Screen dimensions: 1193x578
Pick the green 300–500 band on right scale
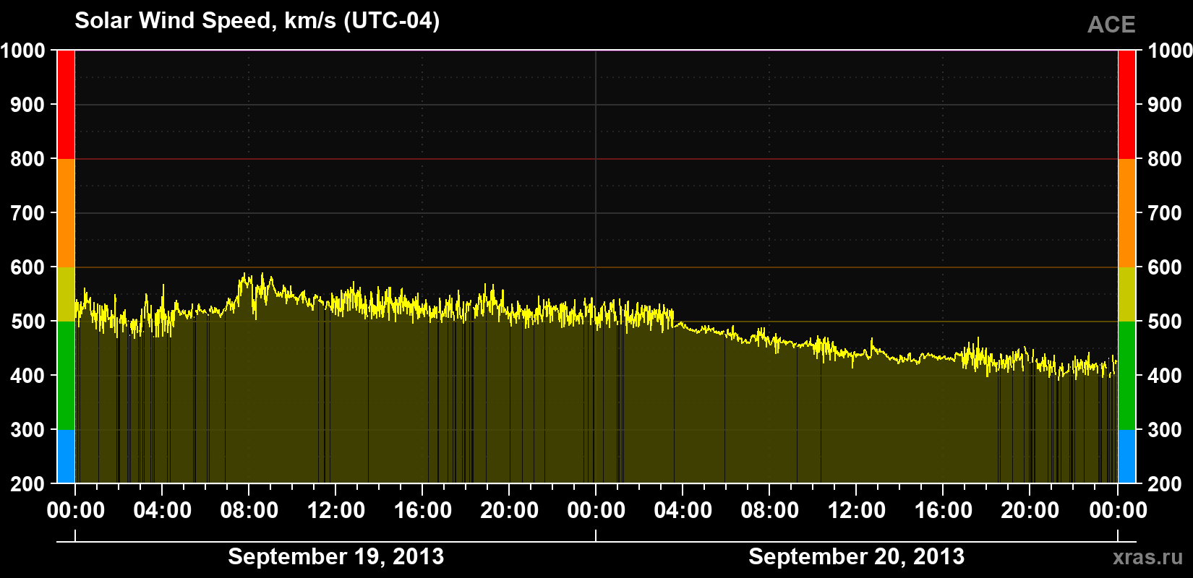click(x=1126, y=376)
